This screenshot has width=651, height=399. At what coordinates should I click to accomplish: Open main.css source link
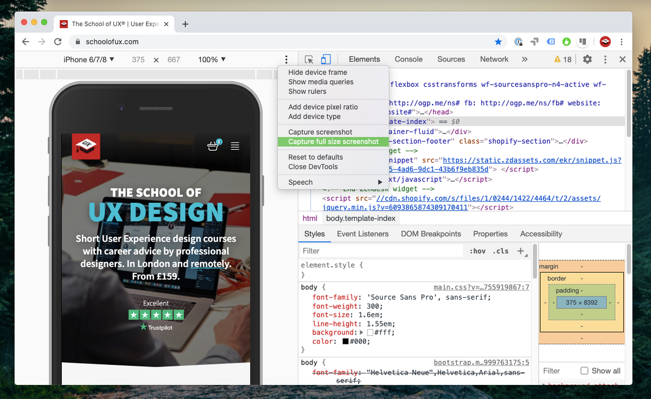(482, 287)
